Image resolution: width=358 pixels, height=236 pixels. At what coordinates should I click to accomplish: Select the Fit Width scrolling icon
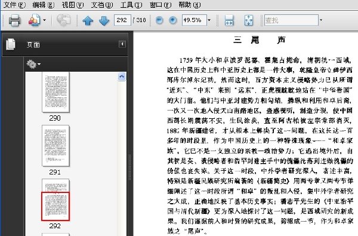tap(229, 20)
